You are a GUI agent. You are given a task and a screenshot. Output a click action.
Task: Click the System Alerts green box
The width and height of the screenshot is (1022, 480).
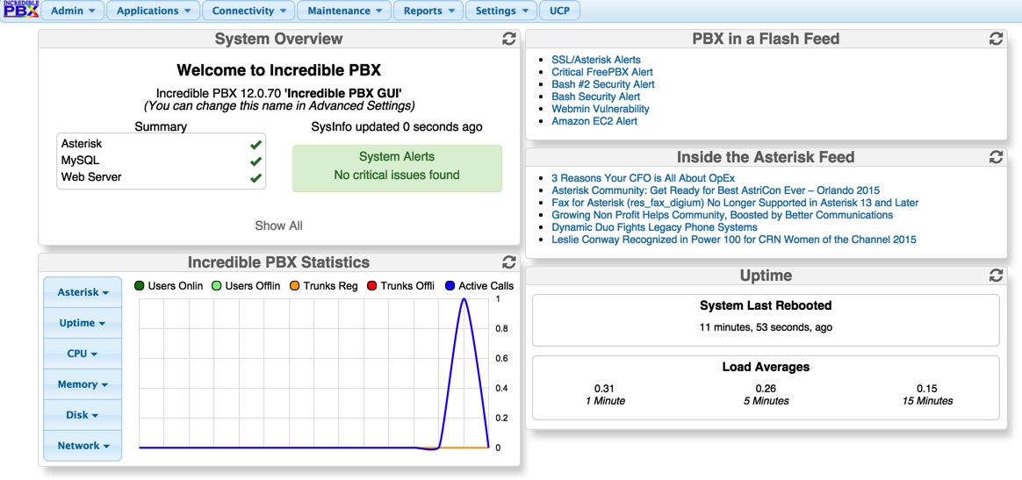[x=397, y=168]
